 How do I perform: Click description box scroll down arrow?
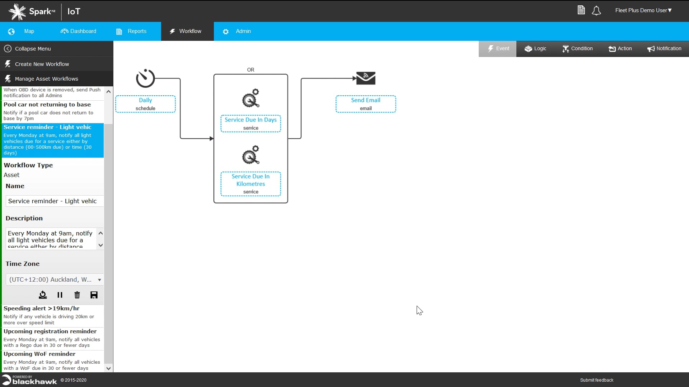coord(100,245)
